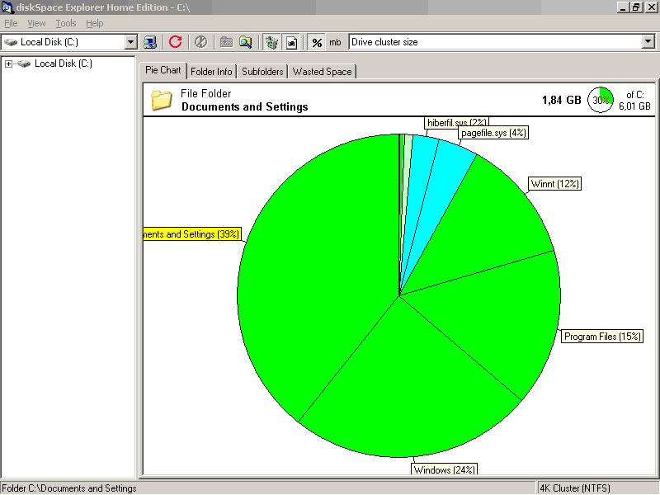This screenshot has width=660, height=495.
Task: Click the Winnt (12%) chart label
Action: [555, 183]
